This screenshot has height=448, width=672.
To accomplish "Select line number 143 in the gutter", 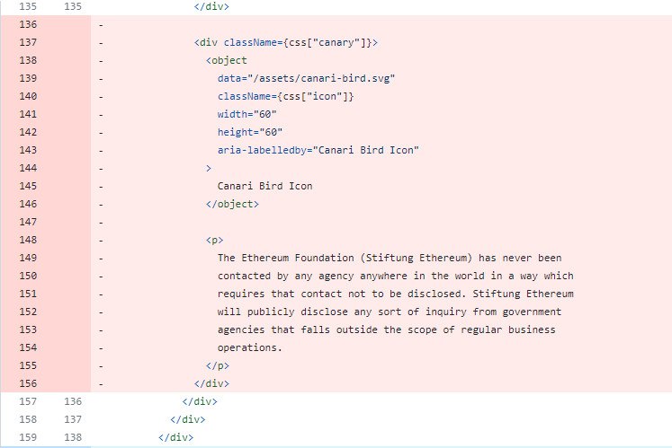I will point(28,150).
